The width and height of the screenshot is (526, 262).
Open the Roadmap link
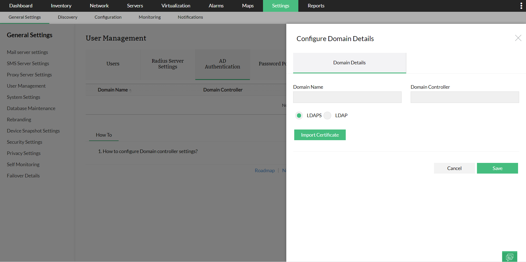[x=265, y=171]
